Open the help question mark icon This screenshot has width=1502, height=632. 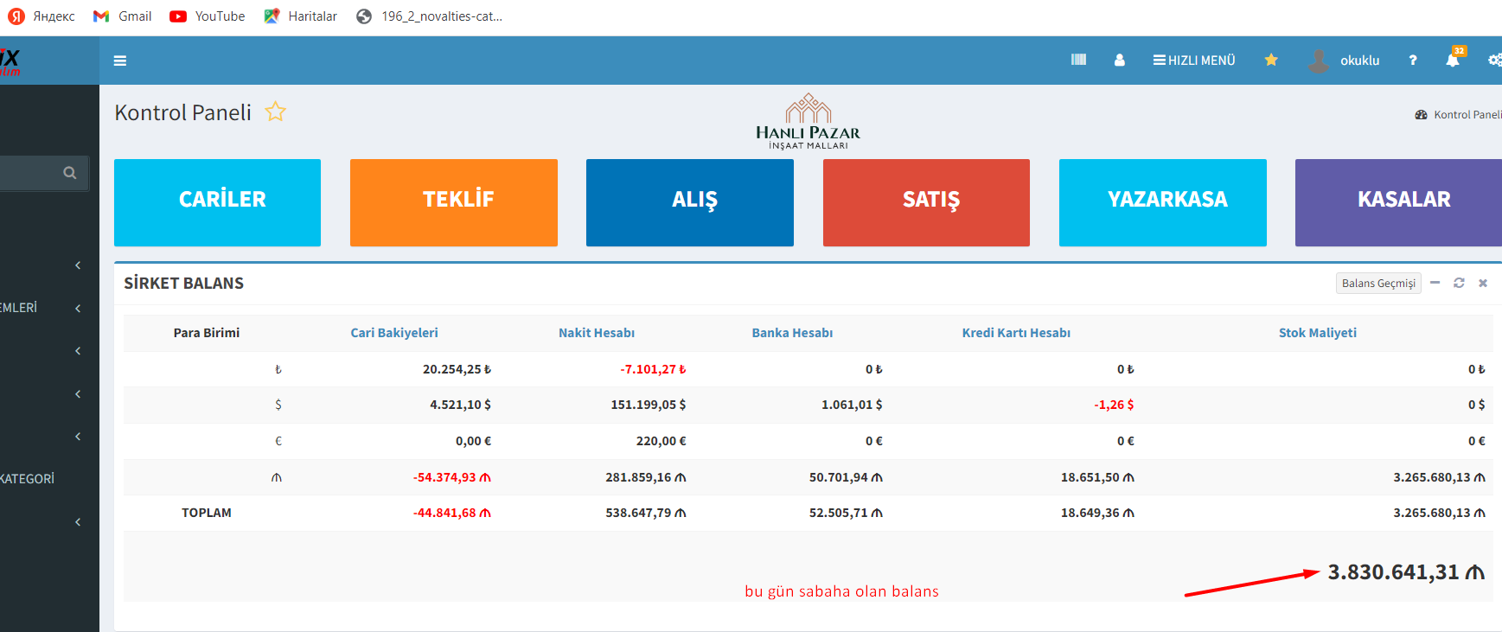tap(1413, 61)
